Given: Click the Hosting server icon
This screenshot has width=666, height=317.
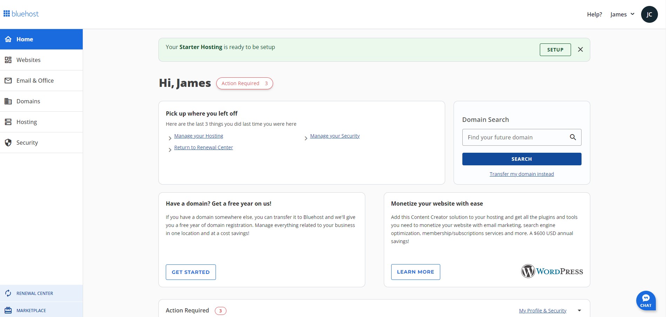Looking at the screenshot, I should [8, 122].
